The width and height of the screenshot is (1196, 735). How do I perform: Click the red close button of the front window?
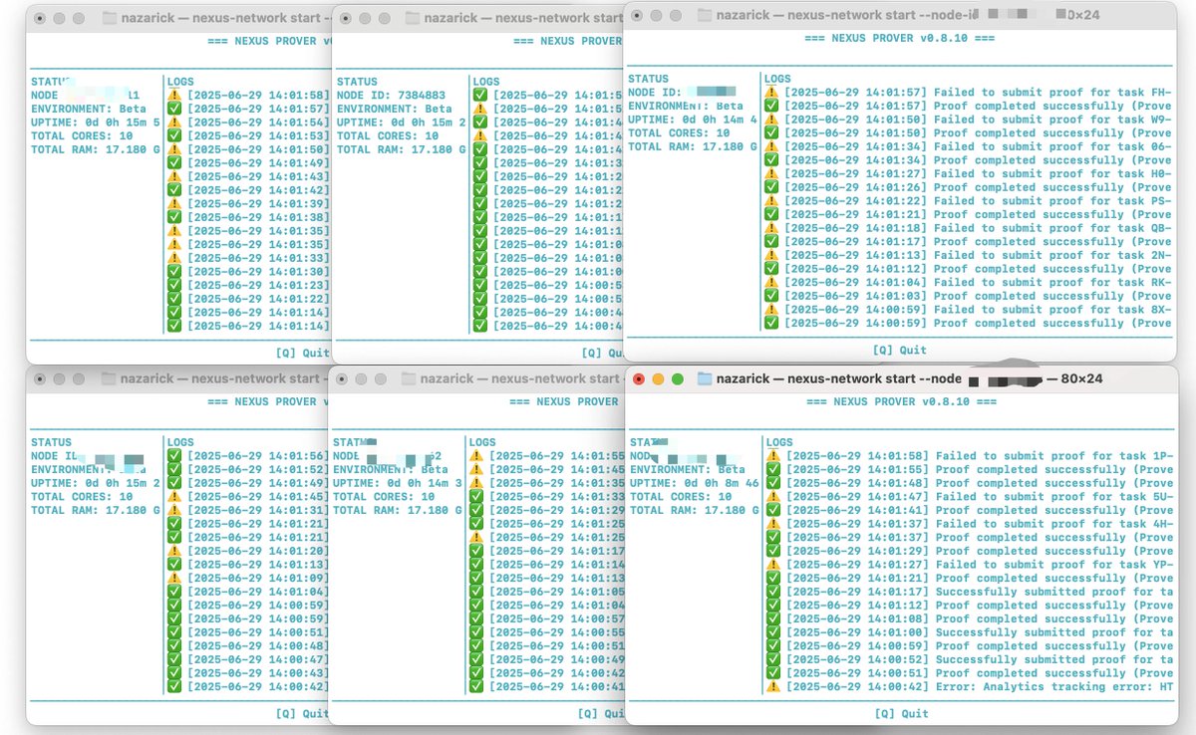click(x=639, y=379)
